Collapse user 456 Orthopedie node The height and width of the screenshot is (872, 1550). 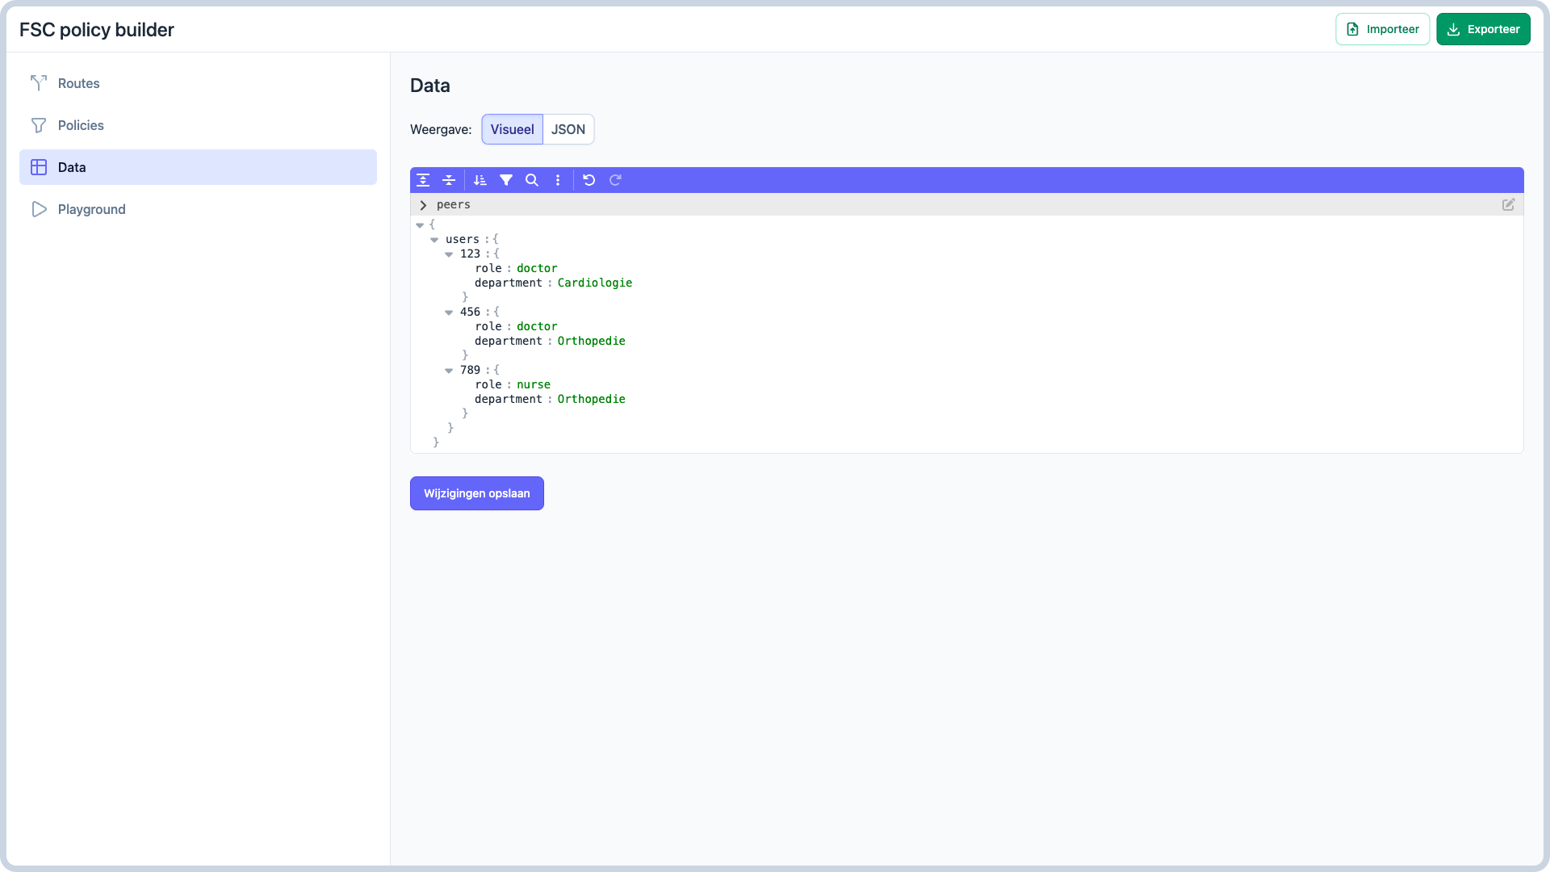click(450, 312)
